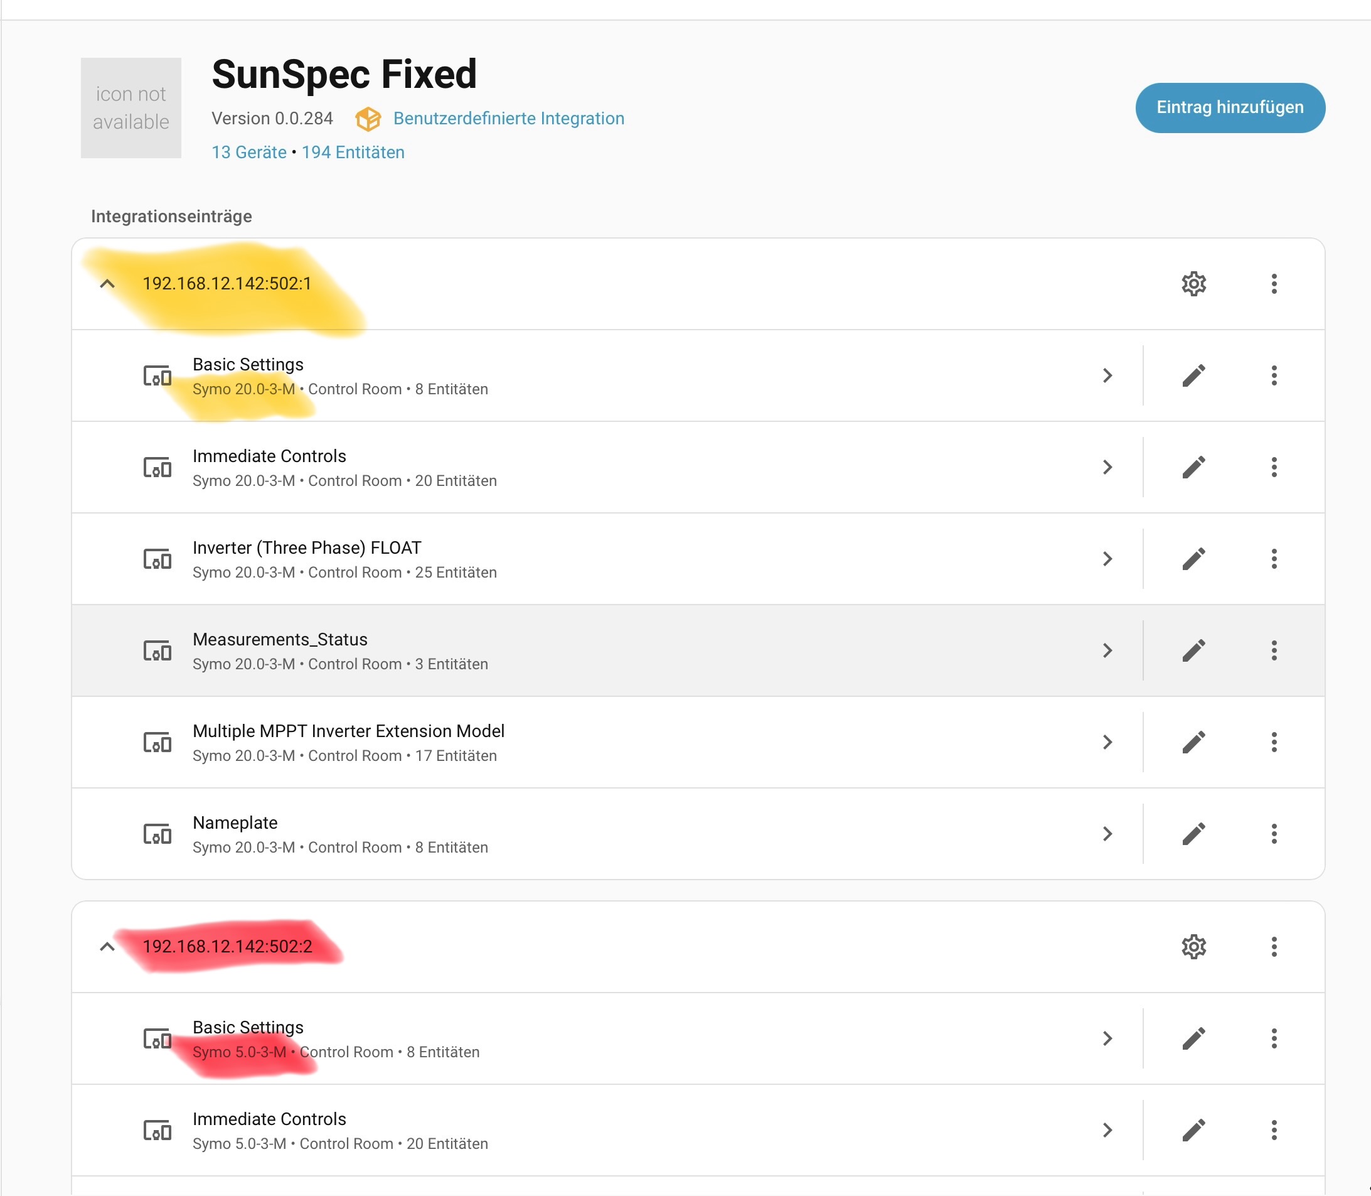Open three-dot menu for Multiple MPPT device
This screenshot has width=1371, height=1196.
(x=1273, y=742)
